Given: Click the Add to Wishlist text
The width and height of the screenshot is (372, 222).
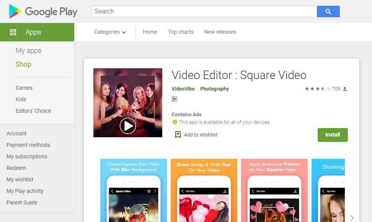Looking at the screenshot, I should pyautogui.click(x=201, y=135).
